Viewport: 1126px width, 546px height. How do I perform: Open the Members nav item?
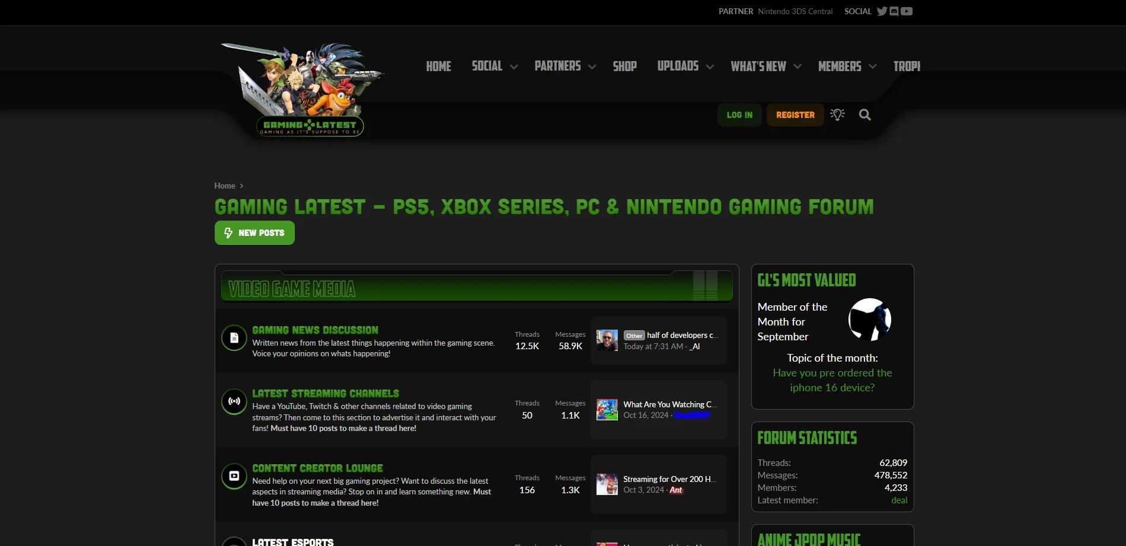840,66
